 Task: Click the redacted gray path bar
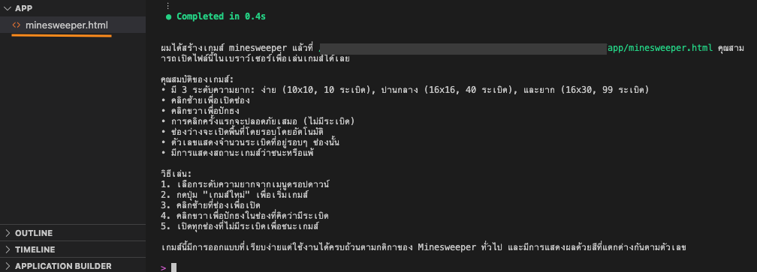click(x=463, y=49)
